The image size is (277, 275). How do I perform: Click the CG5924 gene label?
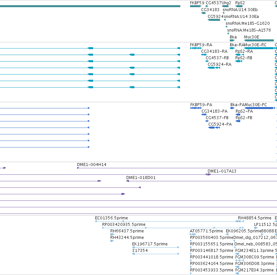point(215,17)
